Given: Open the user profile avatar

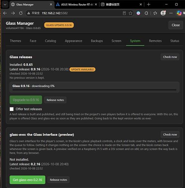Looking at the screenshot, I should tap(163, 13).
